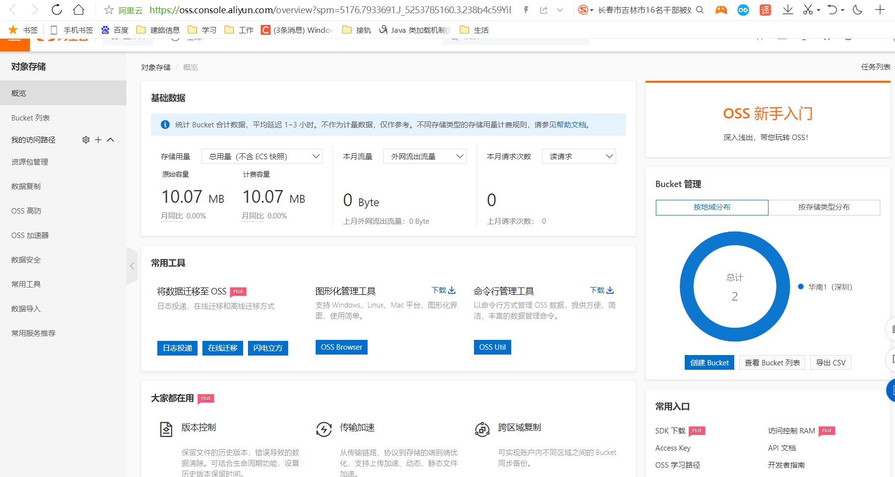Click the magnifier search icon in search box
Viewport: 895px width, 477px height.
pos(700,10)
